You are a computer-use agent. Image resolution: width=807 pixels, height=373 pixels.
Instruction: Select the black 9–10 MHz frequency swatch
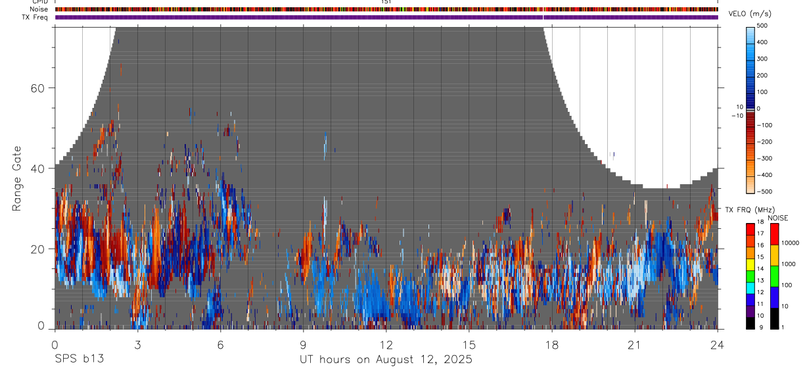[750, 323]
